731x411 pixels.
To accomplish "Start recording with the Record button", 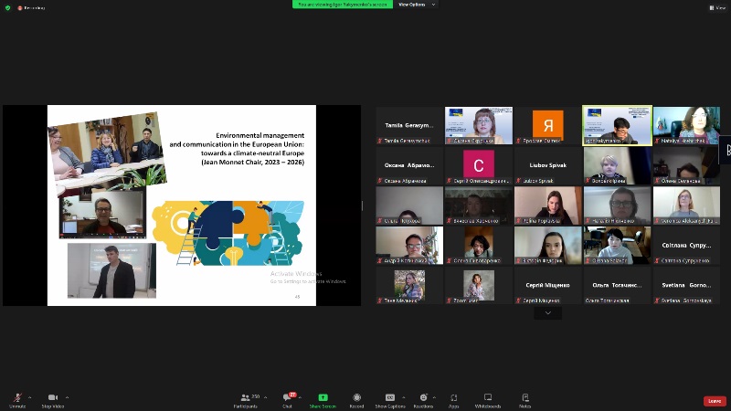I will pos(356,398).
